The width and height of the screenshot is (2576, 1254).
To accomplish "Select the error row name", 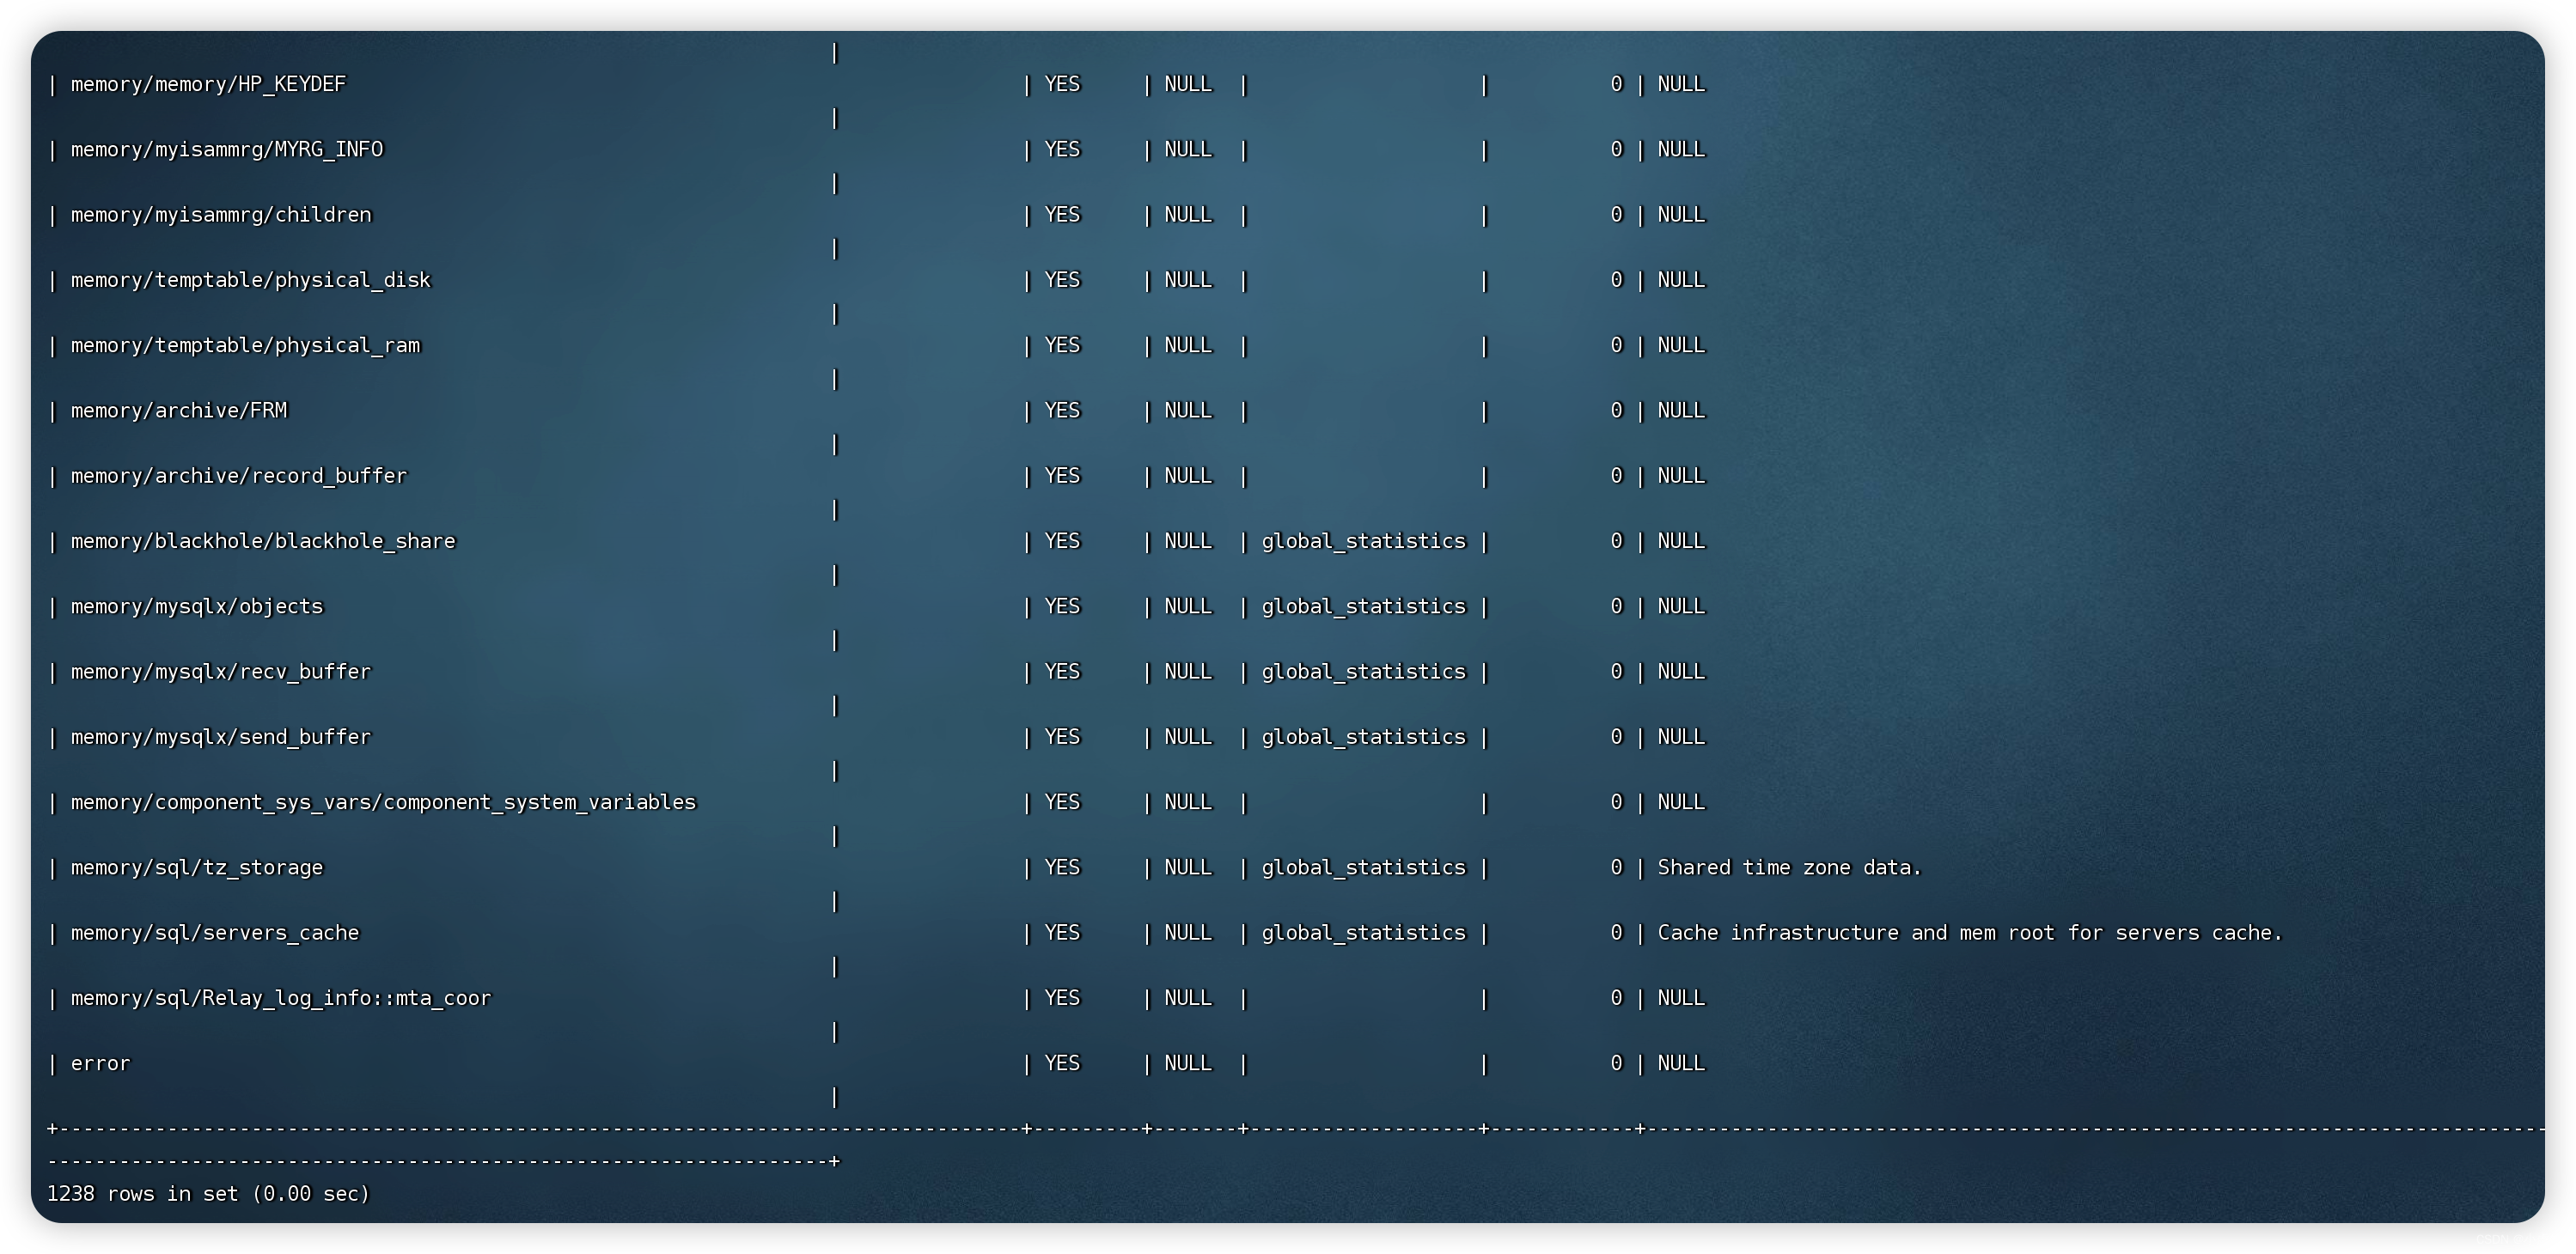I will tap(100, 1063).
